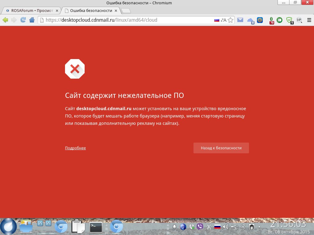Click the second system monitor widget in the taskbar
This screenshot has height=235, width=314.
(x=48, y=223)
